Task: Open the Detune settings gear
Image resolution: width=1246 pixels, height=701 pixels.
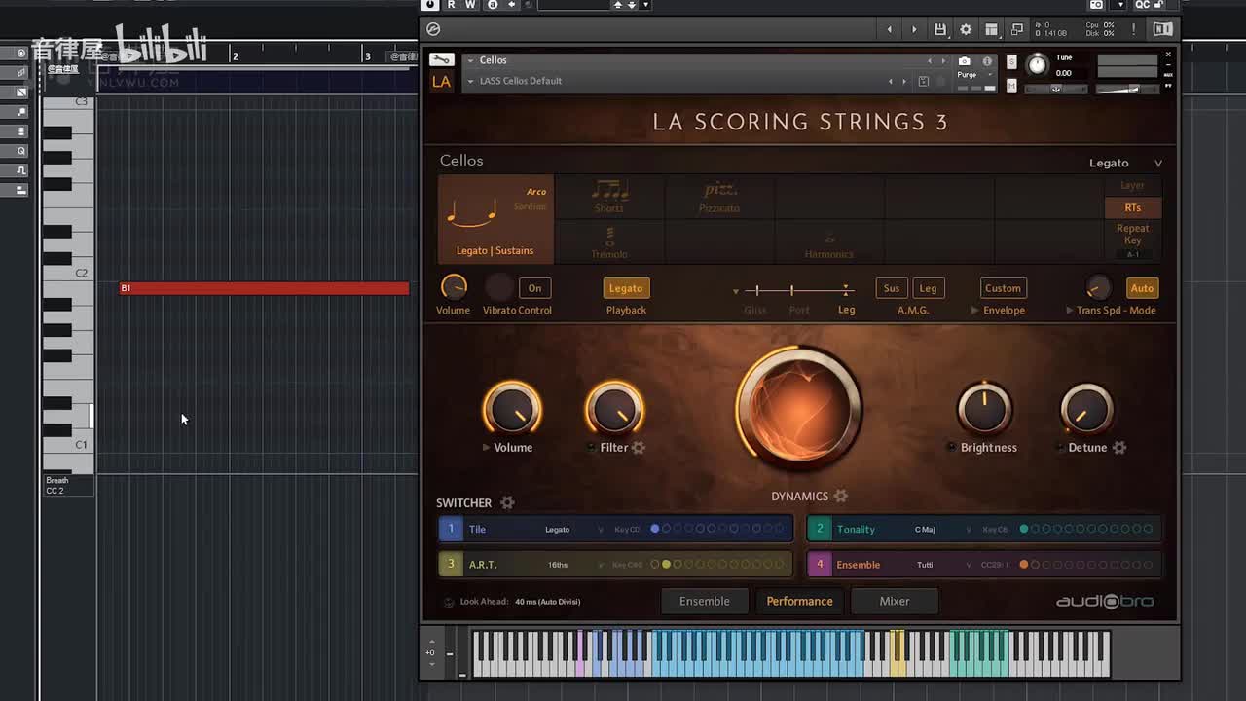Action: (x=1119, y=448)
